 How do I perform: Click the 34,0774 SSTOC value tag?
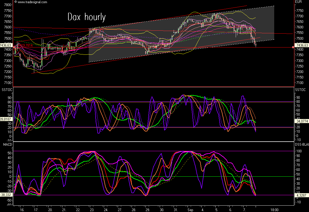pos(301,121)
